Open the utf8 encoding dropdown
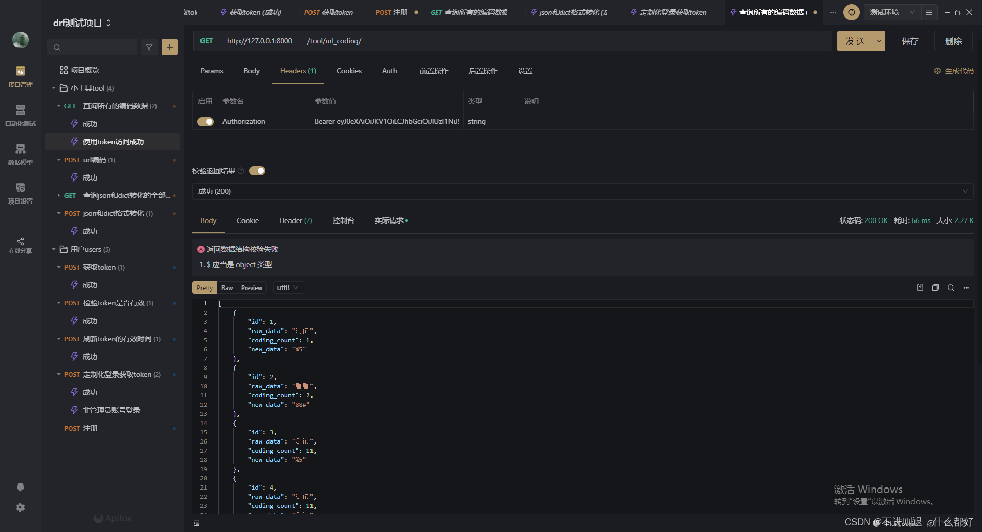 point(288,287)
